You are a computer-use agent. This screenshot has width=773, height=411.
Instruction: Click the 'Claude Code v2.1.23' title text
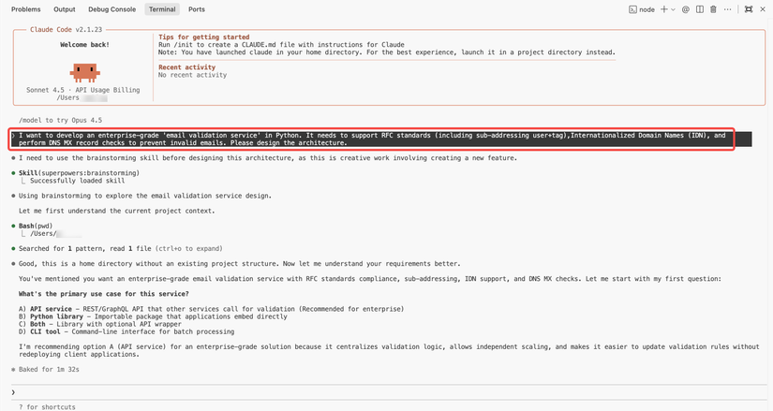coord(67,30)
